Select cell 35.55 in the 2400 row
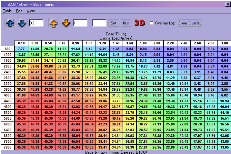The image size is (231, 154). click(21, 72)
